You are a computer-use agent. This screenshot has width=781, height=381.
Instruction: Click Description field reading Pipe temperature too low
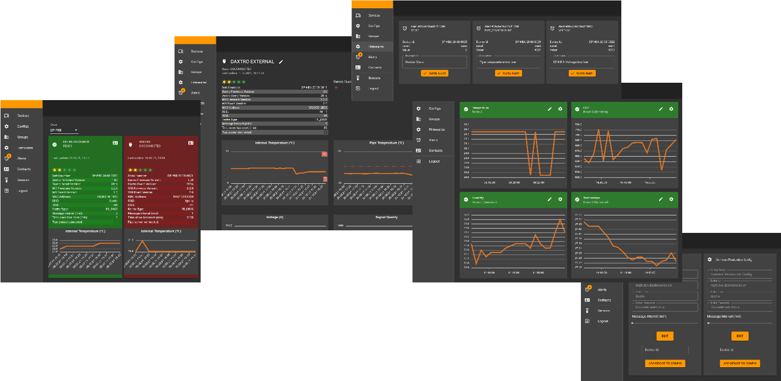[x=508, y=62]
